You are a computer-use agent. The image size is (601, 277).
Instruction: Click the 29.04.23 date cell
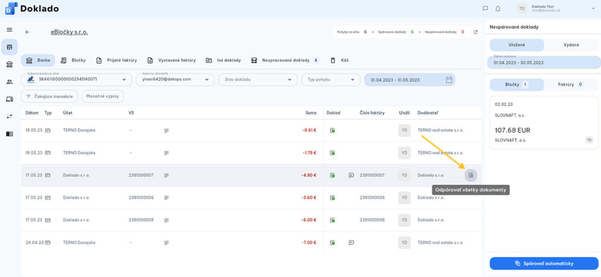tap(35, 242)
